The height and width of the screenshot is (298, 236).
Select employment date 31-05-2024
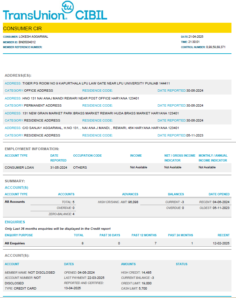point(59,168)
